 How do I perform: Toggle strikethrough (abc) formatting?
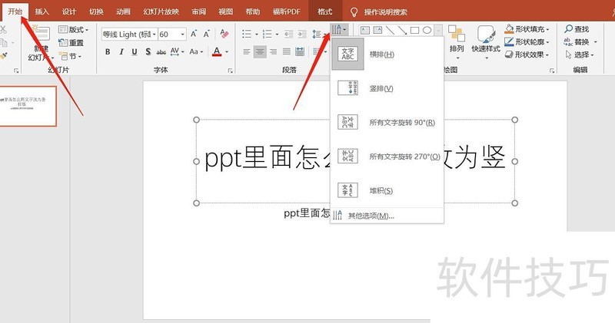[161, 51]
